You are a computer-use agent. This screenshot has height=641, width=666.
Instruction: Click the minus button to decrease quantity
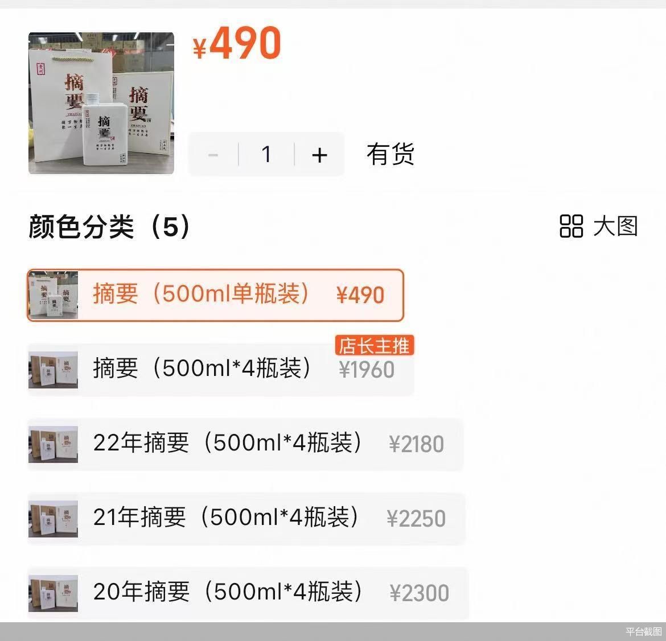(213, 155)
